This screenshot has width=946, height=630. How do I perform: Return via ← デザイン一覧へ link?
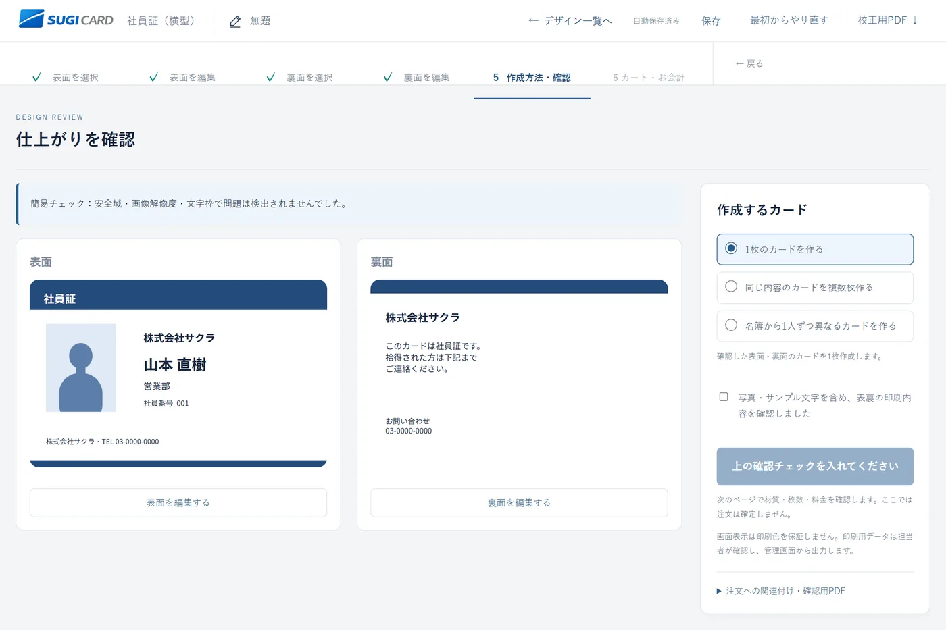(570, 21)
